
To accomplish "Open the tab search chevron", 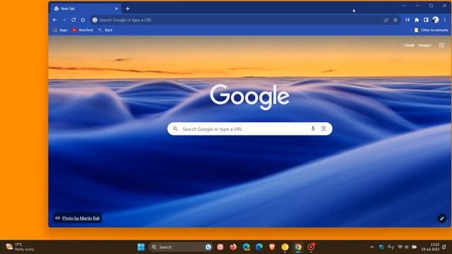I will point(404,6).
